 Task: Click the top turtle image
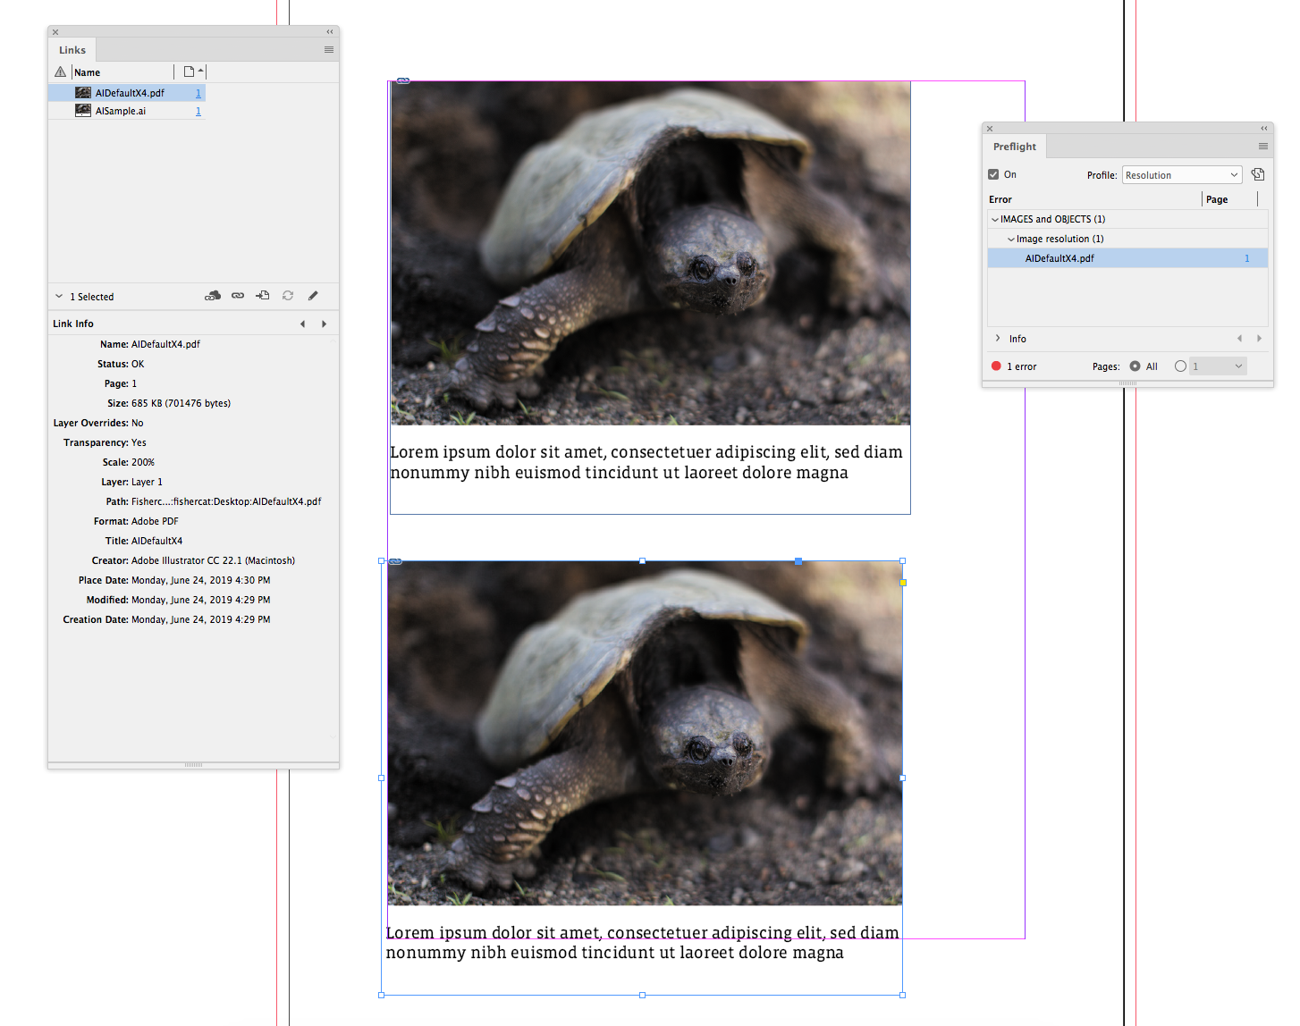pyautogui.click(x=650, y=253)
